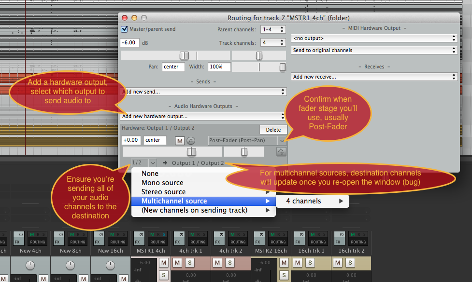Mute the Output 1 / Output 2 hardware send

[x=180, y=141]
